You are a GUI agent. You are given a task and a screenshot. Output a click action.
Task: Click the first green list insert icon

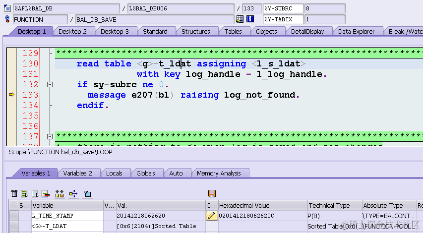25,193
